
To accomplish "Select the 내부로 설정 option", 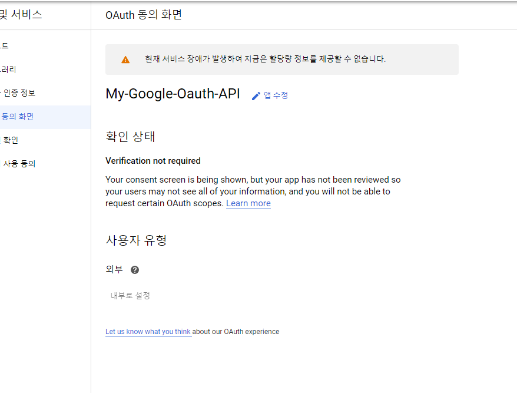I will click(x=130, y=295).
